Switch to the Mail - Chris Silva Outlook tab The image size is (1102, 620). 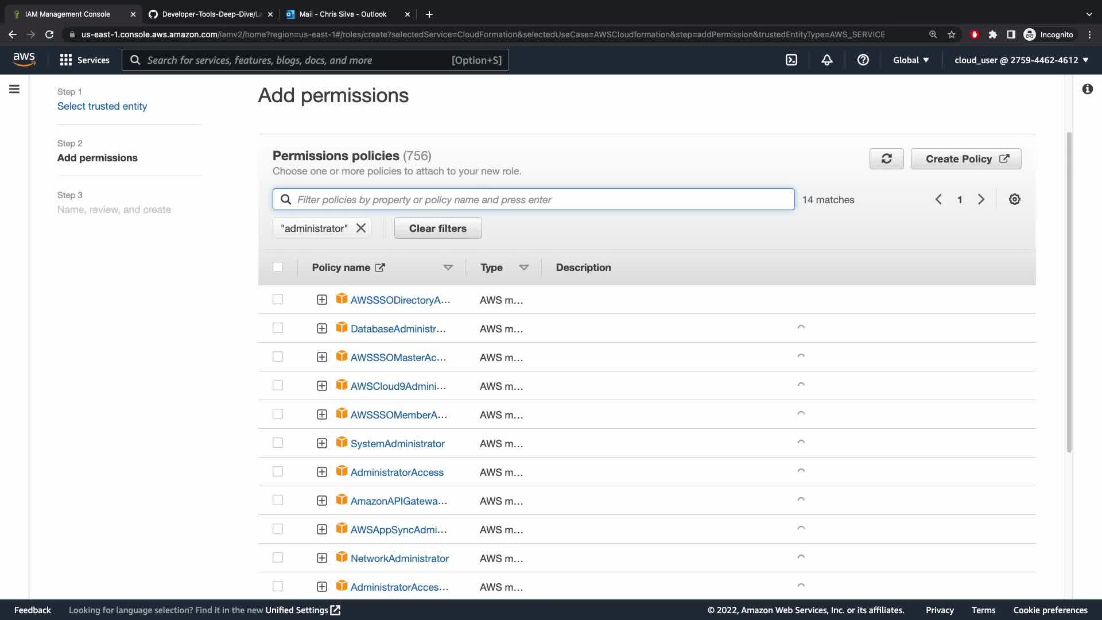pos(343,14)
